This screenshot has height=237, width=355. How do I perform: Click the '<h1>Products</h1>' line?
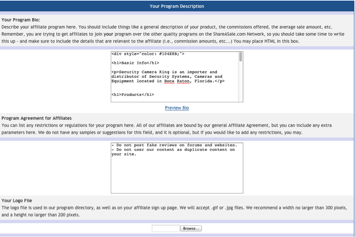click(x=133, y=94)
